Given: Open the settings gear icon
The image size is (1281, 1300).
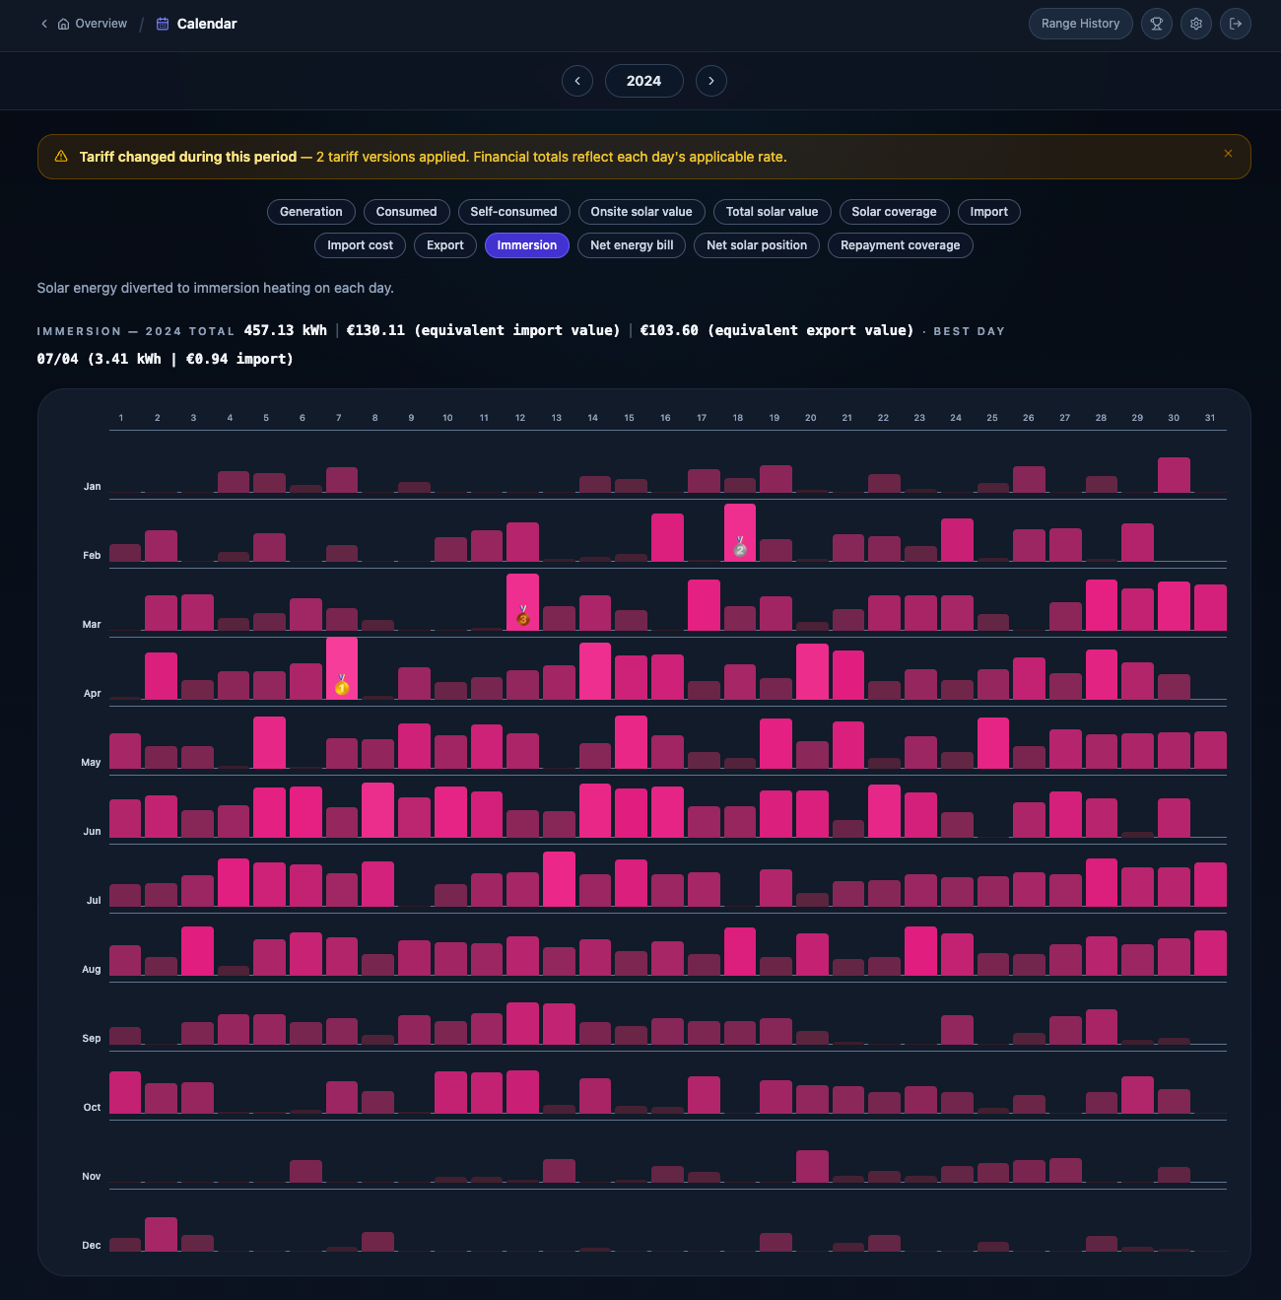Looking at the screenshot, I should point(1196,24).
